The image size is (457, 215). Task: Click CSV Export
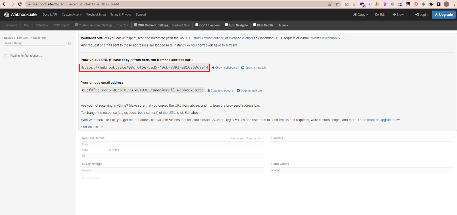tap(62, 25)
